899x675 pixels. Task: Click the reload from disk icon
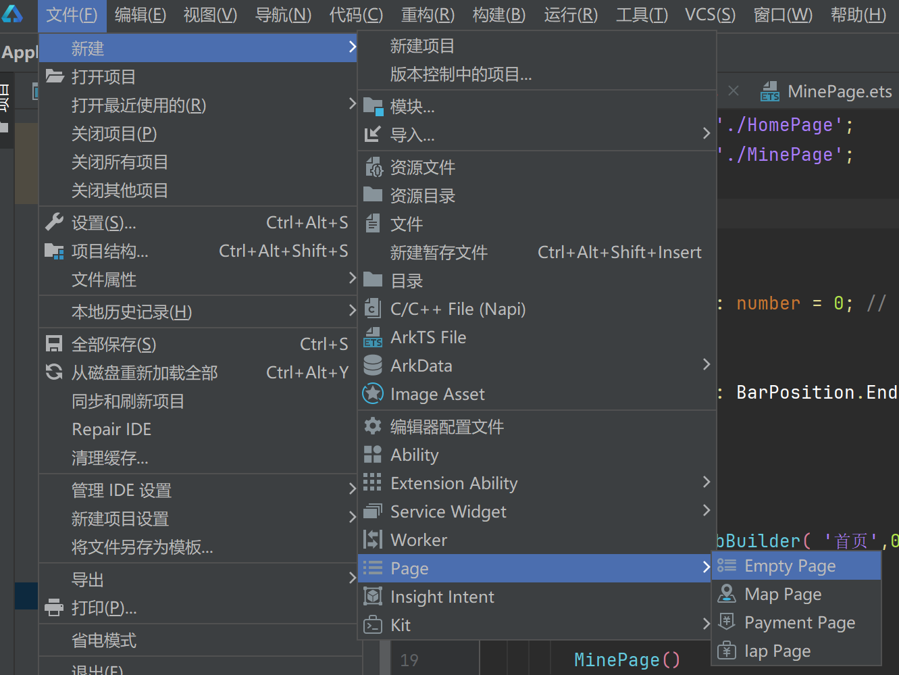(x=54, y=372)
